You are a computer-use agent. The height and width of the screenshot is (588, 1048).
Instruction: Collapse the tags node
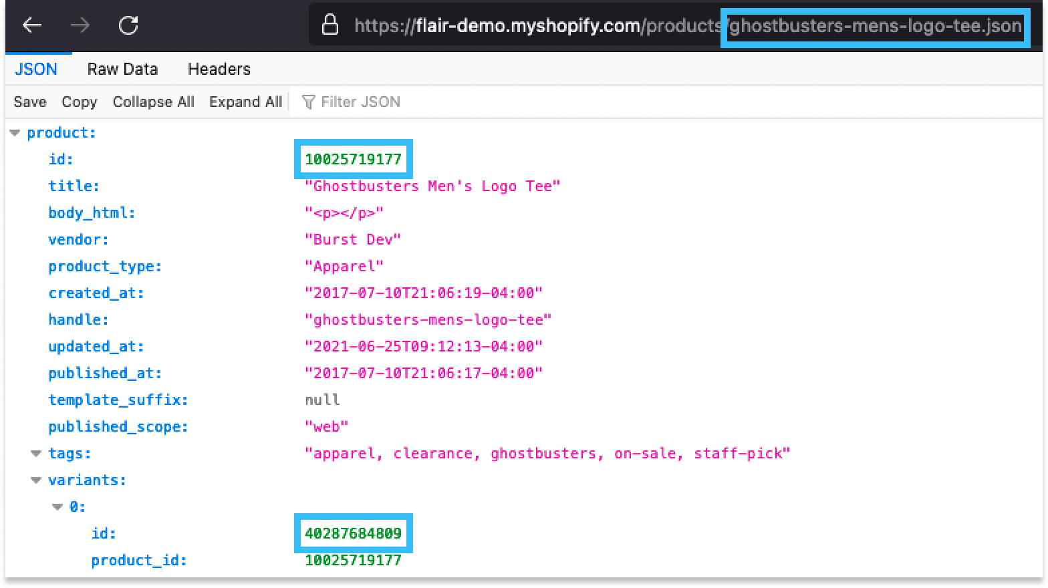[36, 454]
